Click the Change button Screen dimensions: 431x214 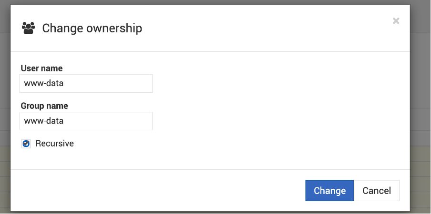point(329,190)
